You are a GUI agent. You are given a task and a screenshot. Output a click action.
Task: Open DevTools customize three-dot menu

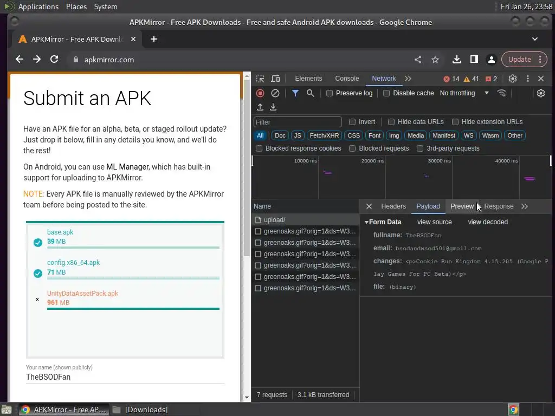click(x=528, y=79)
